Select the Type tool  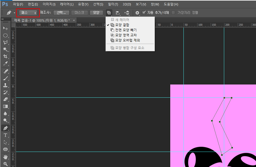point(5,135)
